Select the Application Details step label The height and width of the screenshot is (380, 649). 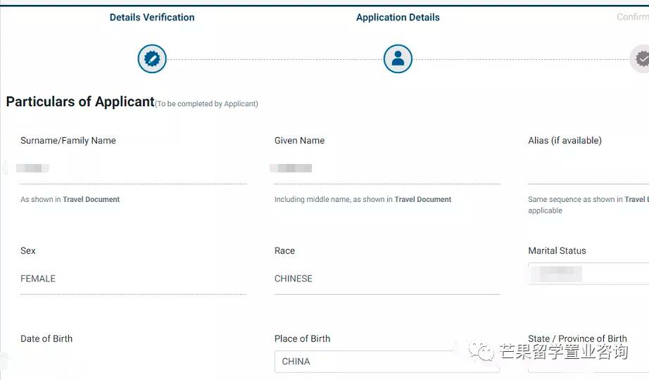(398, 18)
